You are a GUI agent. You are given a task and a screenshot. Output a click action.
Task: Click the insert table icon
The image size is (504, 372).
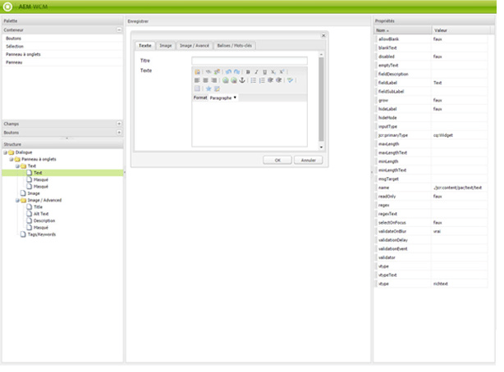click(x=197, y=88)
